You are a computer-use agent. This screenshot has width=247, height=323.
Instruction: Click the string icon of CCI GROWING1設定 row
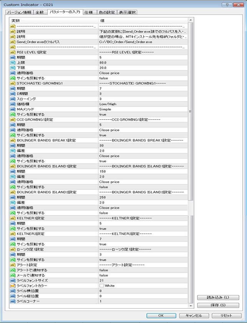(13, 119)
